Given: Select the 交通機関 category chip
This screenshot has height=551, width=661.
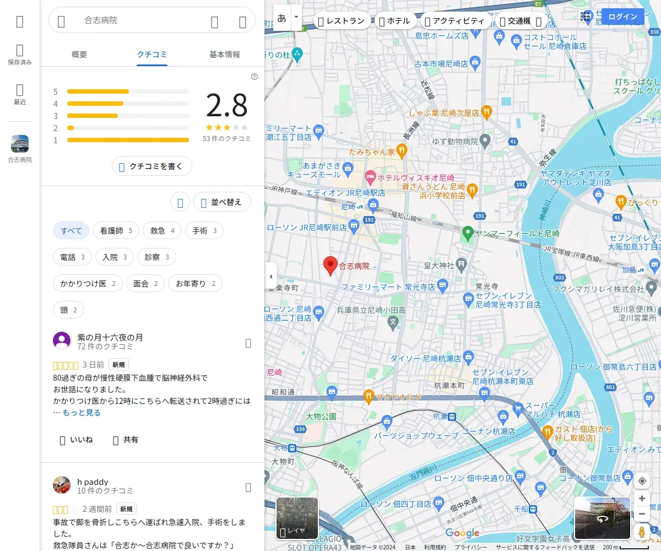Looking at the screenshot, I should coord(514,21).
